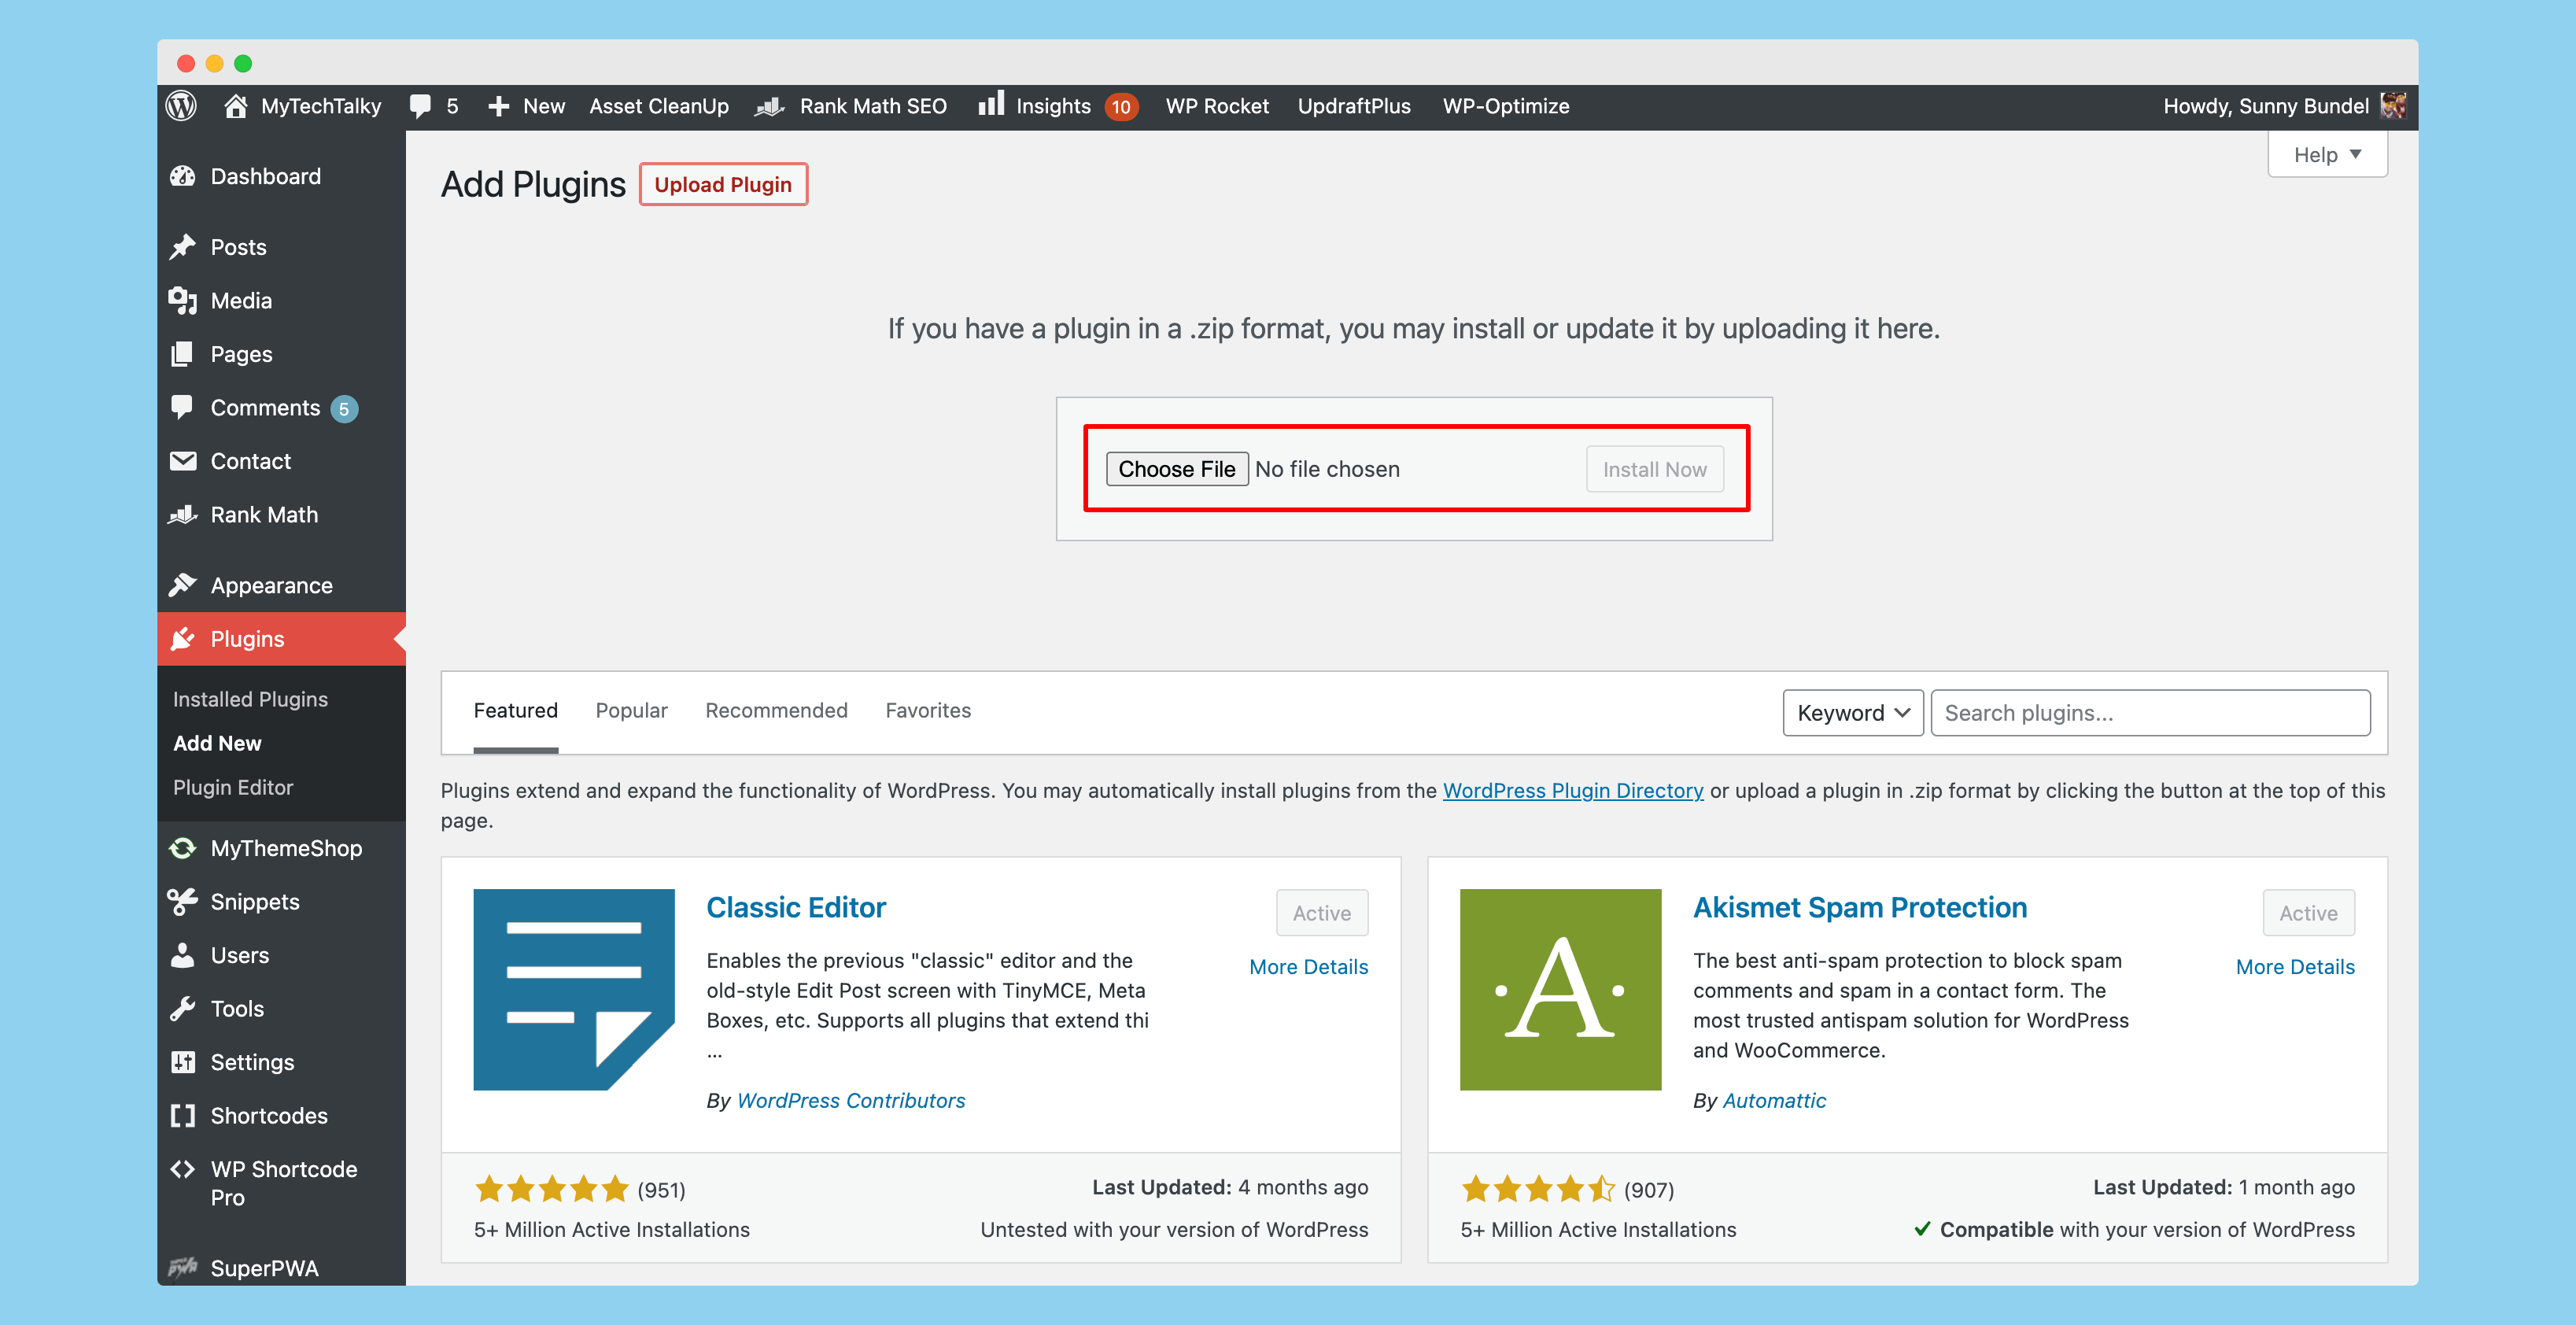This screenshot has width=2576, height=1325.
Task: Focus the Search plugins input field
Action: tap(2150, 713)
